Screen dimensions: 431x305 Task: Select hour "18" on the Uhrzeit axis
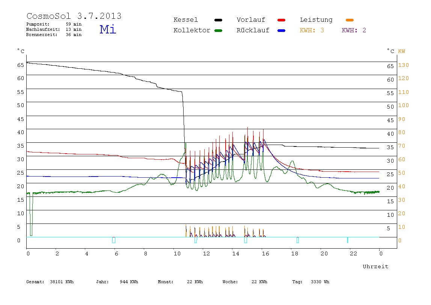click(295, 254)
